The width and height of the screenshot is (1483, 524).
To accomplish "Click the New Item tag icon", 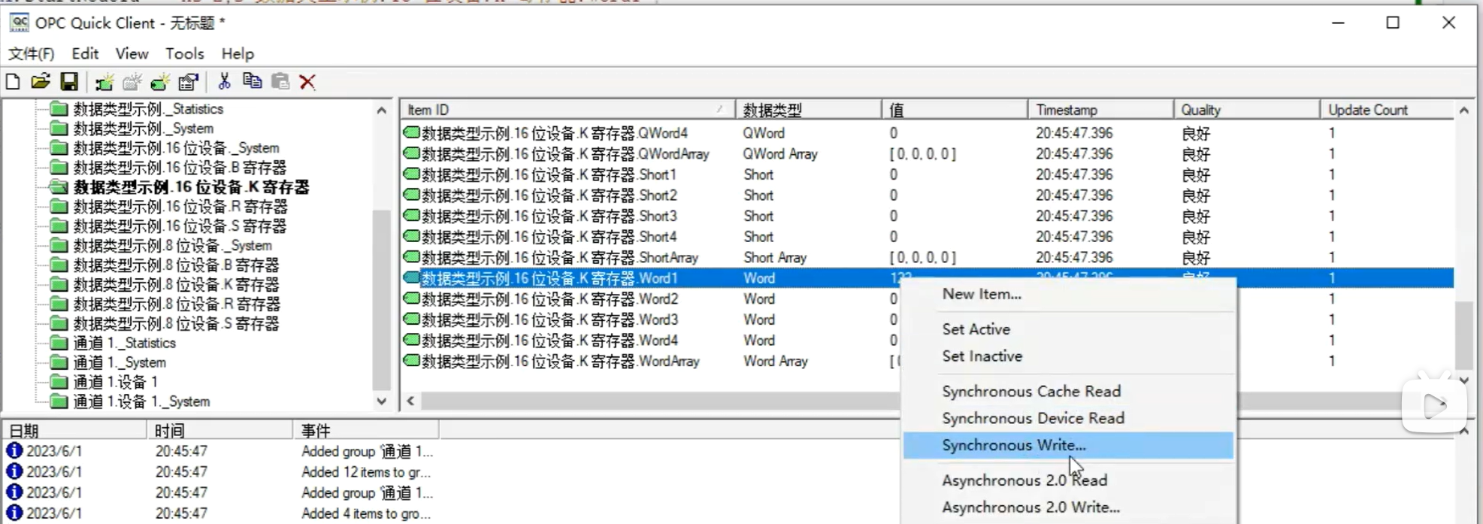I will [160, 82].
